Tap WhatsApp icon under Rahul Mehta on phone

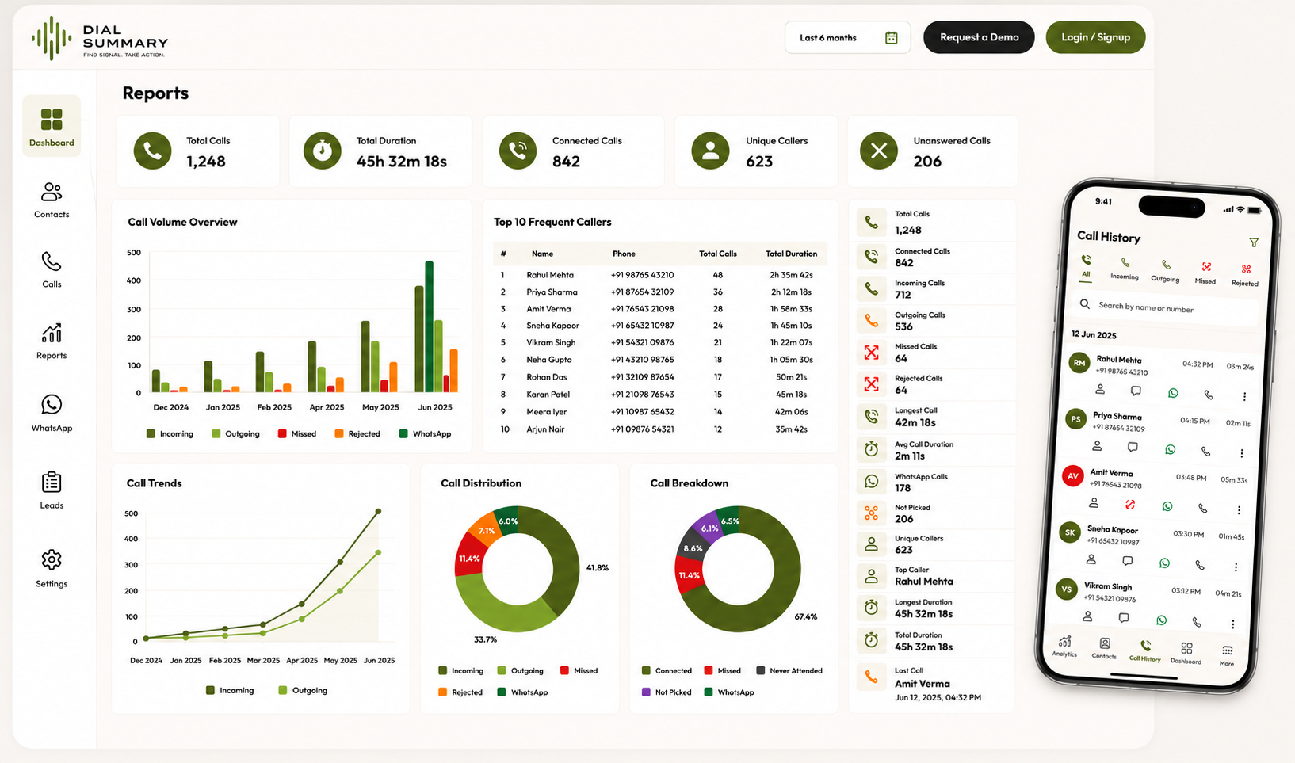tap(1173, 393)
